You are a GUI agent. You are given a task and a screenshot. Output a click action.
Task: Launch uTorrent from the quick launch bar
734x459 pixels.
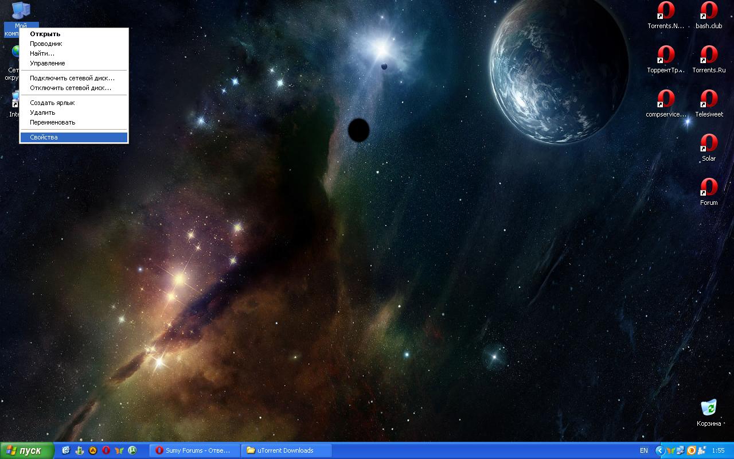[132, 450]
